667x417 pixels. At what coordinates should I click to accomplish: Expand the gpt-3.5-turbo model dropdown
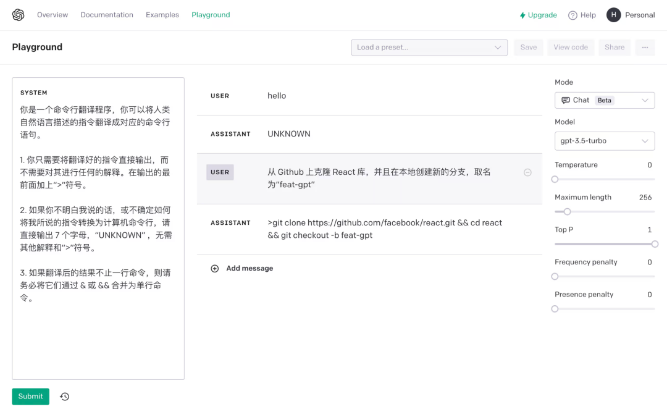(x=605, y=141)
